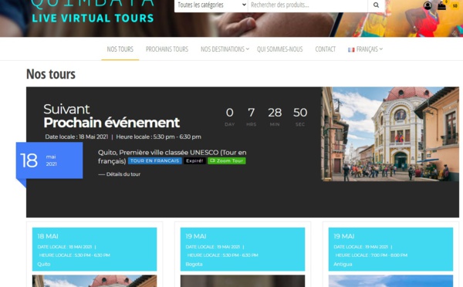The height and width of the screenshot is (287, 463).
Task: Click the Quimbaya Live Virtual Tours logo
Action: [x=93, y=11]
